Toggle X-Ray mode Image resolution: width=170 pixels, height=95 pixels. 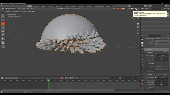click(127, 9)
